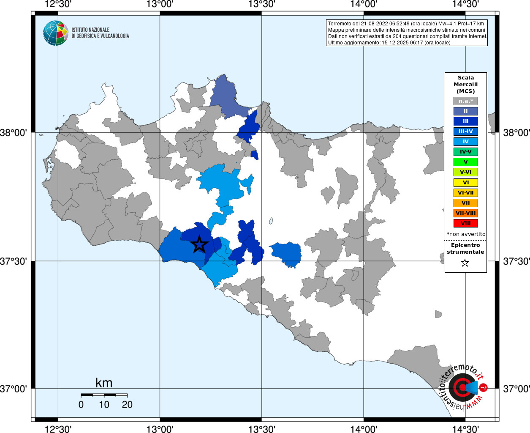
Task: Click the III-IV municipality east of 13°30'
Action: (x=287, y=255)
